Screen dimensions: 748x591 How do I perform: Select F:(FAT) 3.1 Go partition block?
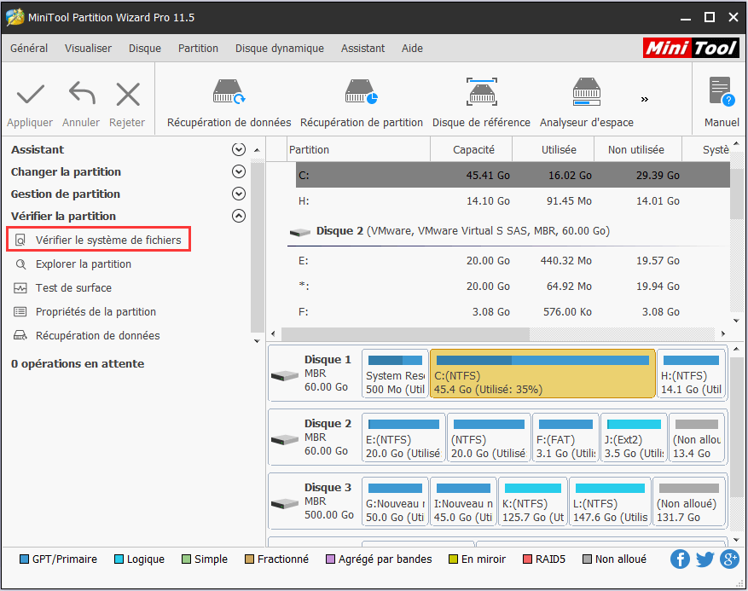tap(565, 438)
